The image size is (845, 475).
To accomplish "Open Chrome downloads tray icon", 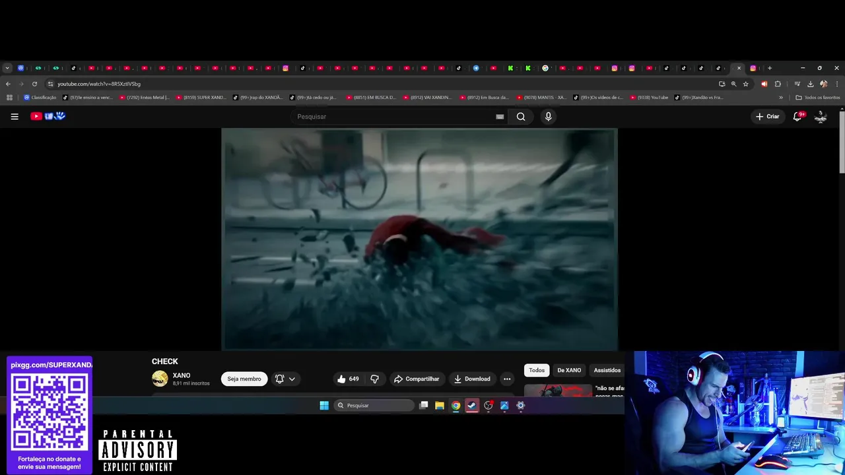I will 810,84.
